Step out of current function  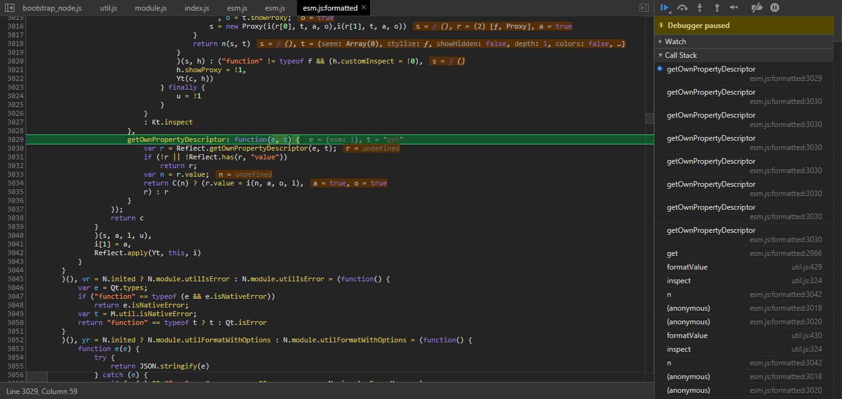point(717,7)
